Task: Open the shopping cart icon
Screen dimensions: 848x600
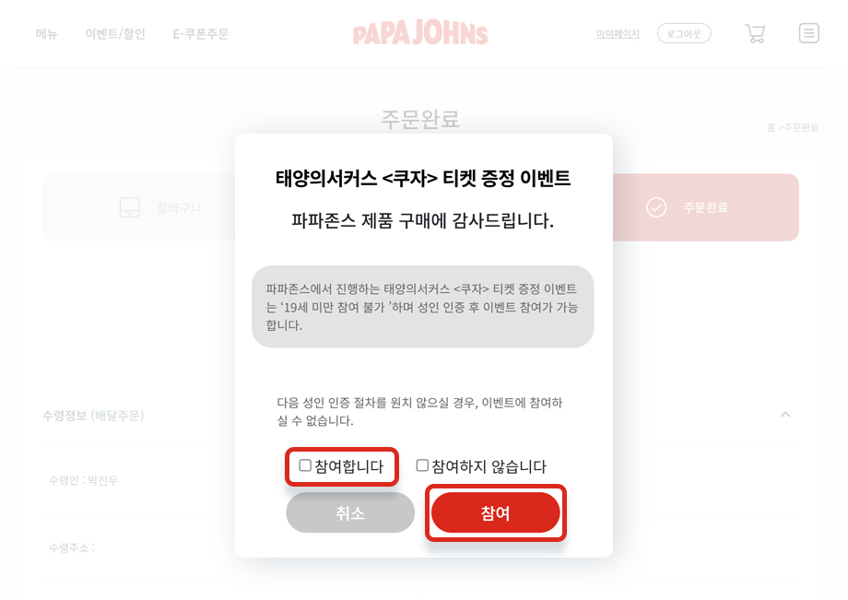Action: click(755, 34)
